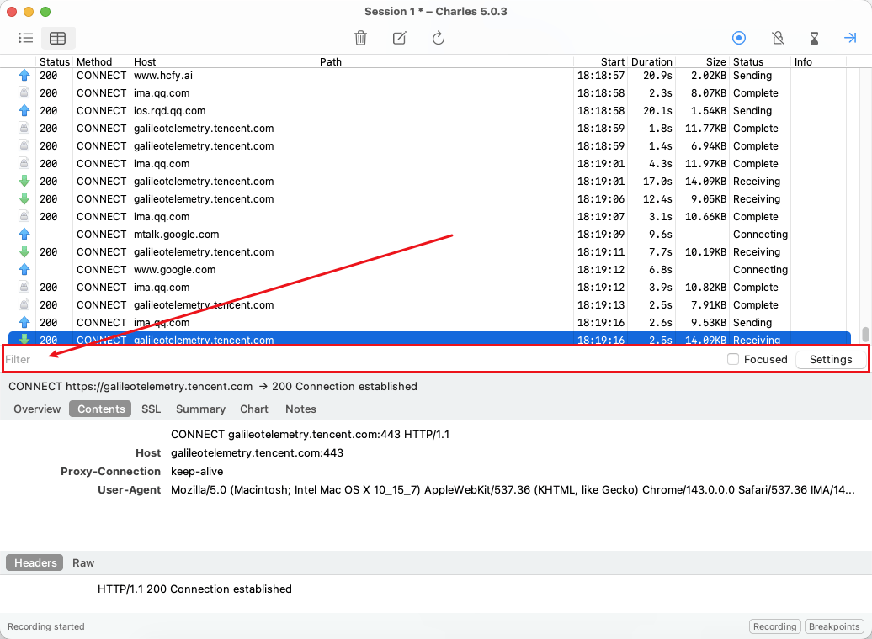
Task: Enable the Focused checkbox
Action: 733,359
